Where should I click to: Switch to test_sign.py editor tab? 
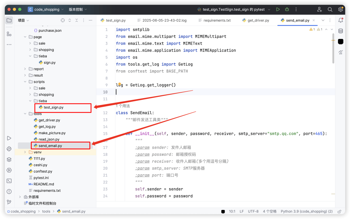[x=113, y=20]
